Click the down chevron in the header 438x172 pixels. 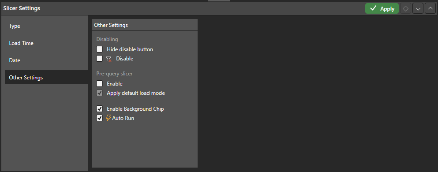coord(418,9)
